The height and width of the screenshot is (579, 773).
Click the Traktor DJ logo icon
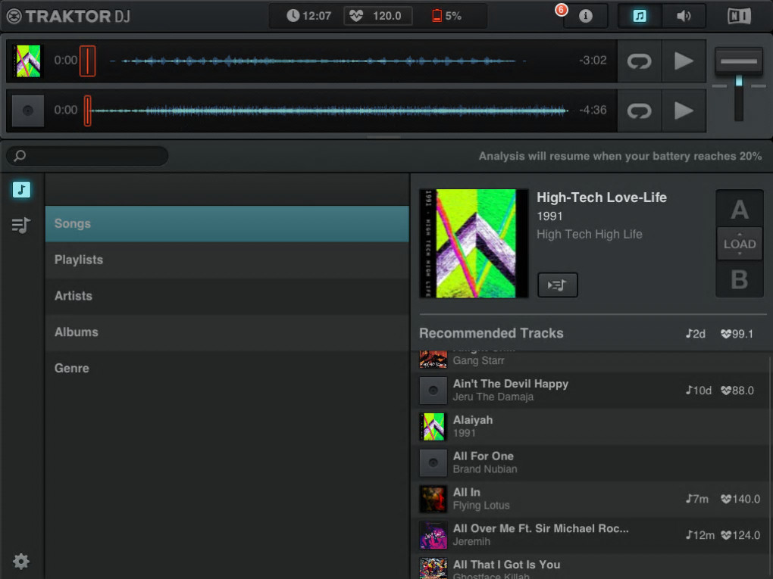pos(14,16)
